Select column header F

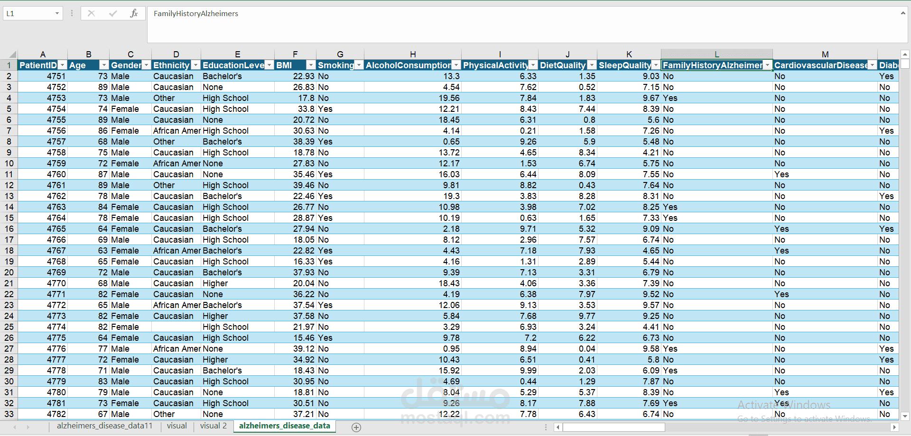pyautogui.click(x=295, y=54)
